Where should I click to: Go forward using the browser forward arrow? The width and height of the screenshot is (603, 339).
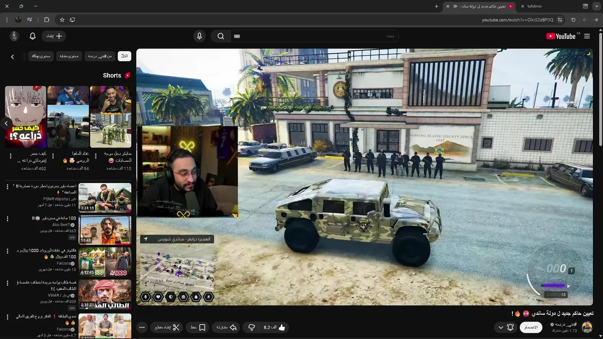point(585,20)
